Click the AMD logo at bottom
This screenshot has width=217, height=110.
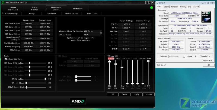click(78, 101)
